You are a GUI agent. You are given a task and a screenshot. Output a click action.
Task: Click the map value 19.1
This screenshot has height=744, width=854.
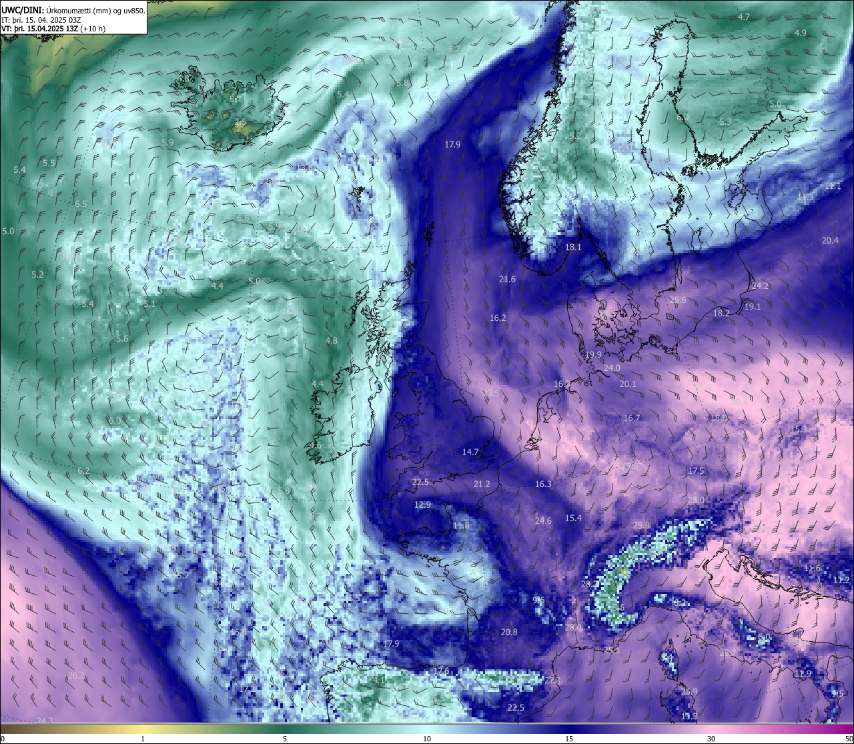pyautogui.click(x=753, y=306)
